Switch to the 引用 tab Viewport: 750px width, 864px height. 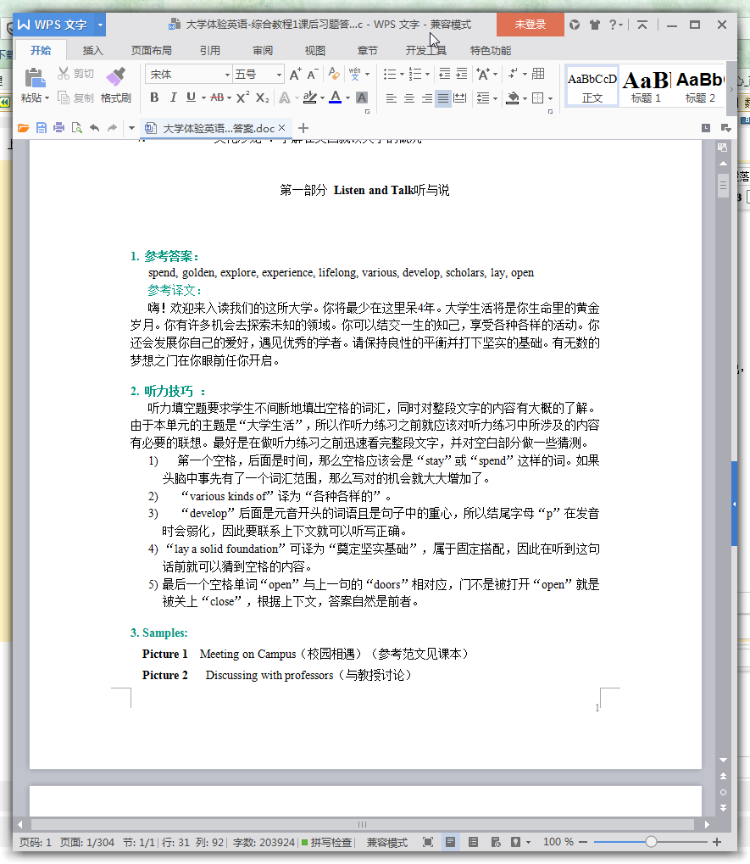pos(210,51)
